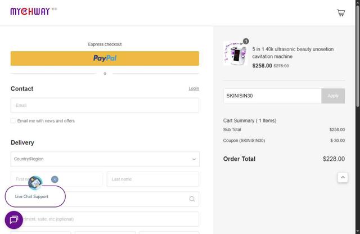Open the shopping cart icon
360x234 pixels.
tap(341, 13)
